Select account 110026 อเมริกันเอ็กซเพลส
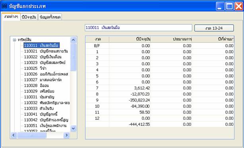 (46, 74)
